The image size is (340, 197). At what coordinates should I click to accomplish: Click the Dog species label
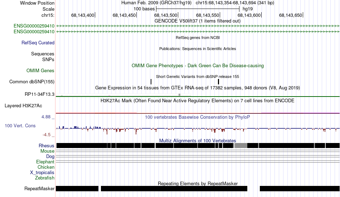(50, 157)
